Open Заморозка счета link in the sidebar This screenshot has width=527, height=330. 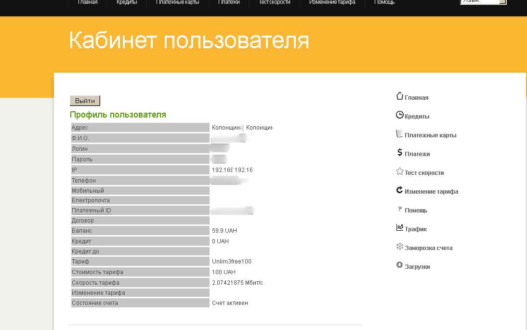click(x=429, y=248)
